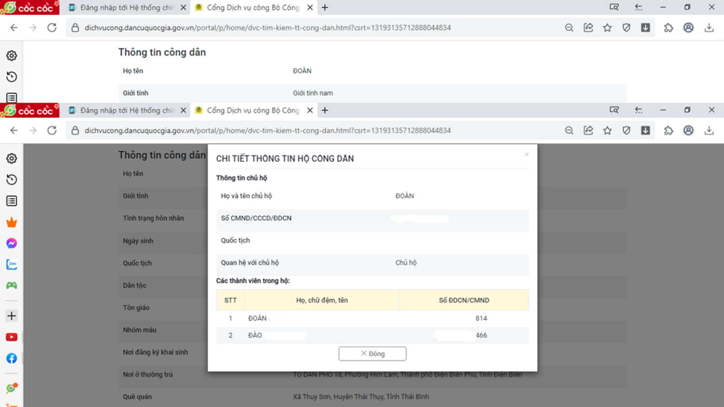Go back in the lower window
This screenshot has height=407, width=724.
point(14,131)
